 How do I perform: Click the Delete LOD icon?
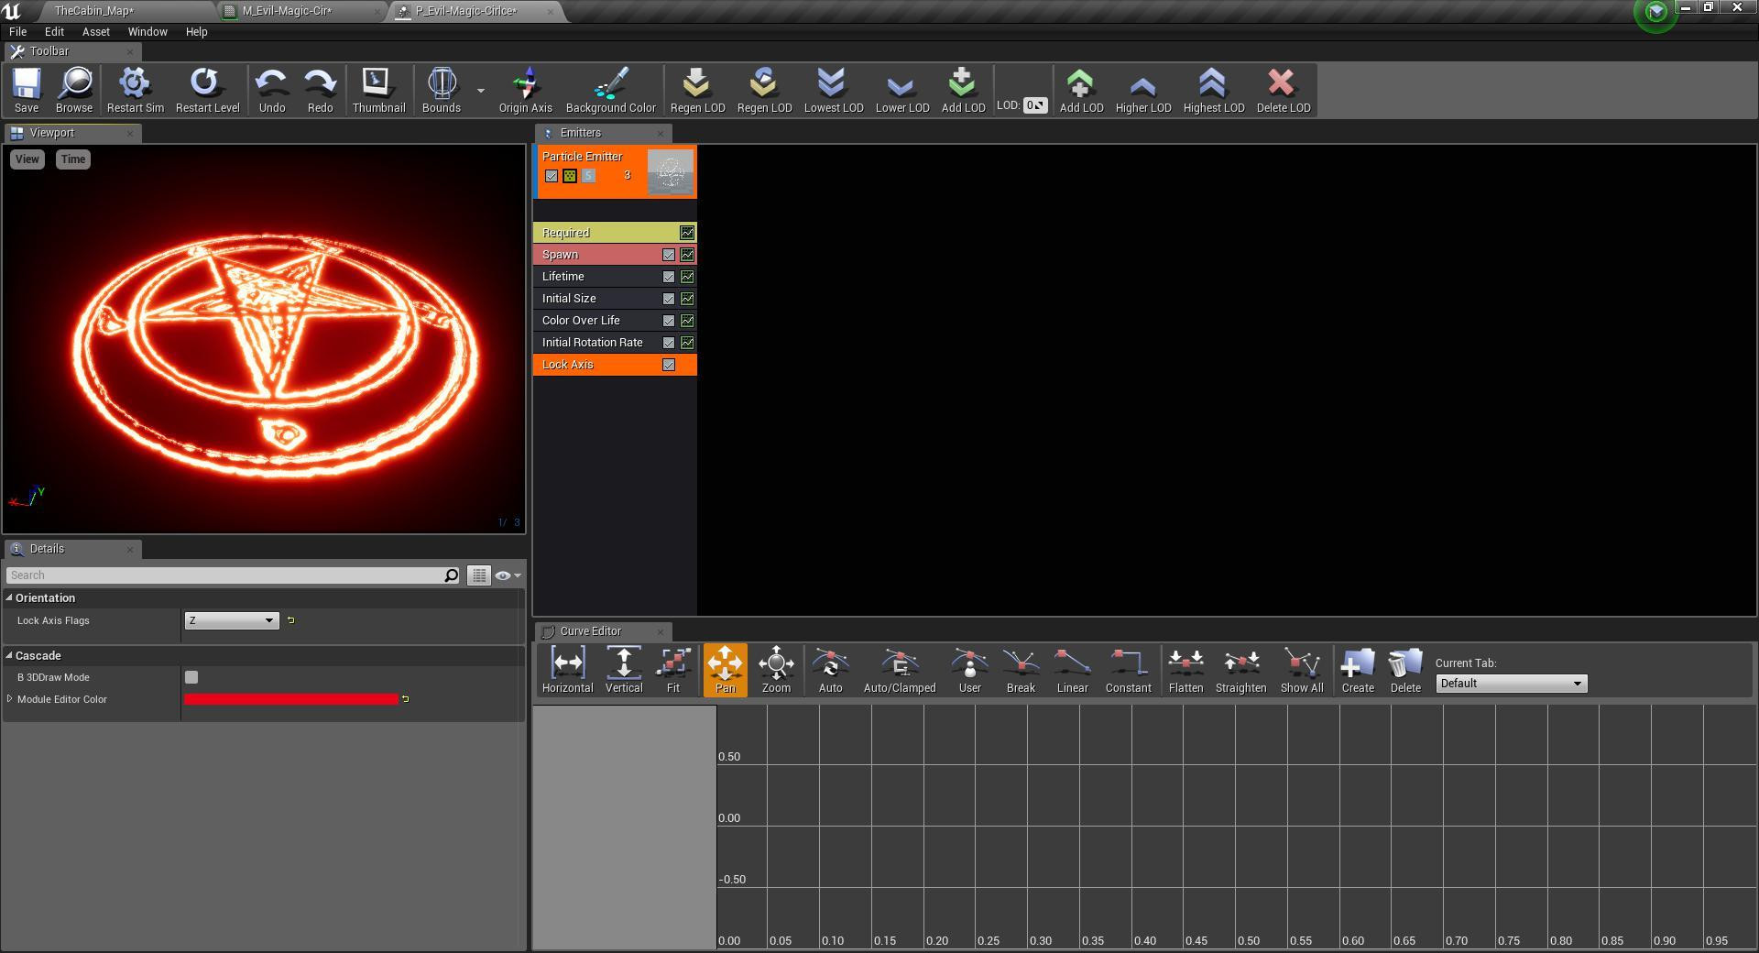(1283, 90)
